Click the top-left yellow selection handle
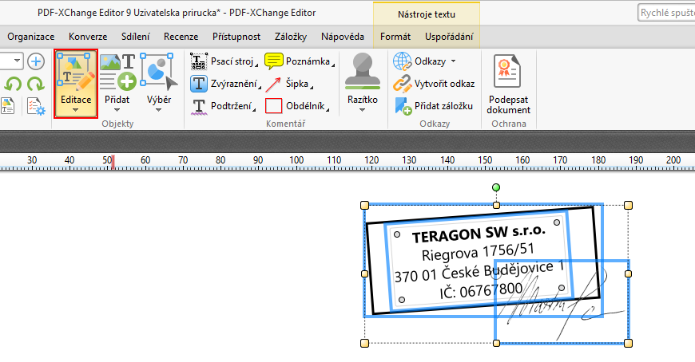695x362 pixels. 364,205
